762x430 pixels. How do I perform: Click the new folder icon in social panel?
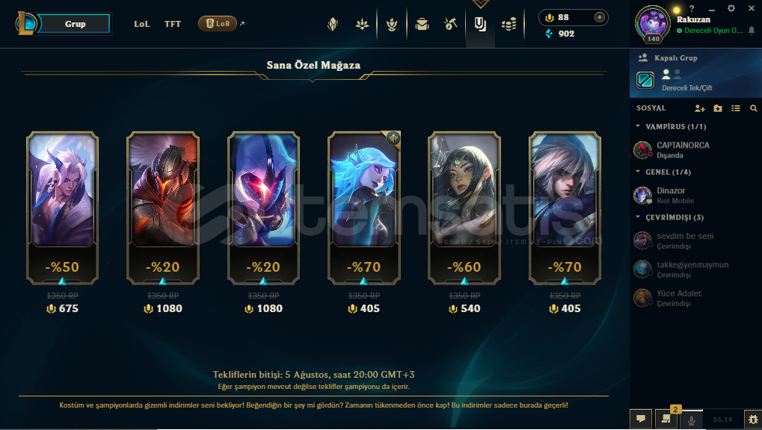(x=718, y=108)
